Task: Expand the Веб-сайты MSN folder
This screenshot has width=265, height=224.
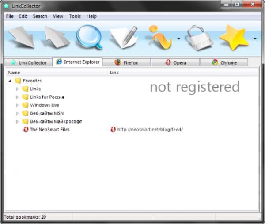Action: tap(17, 113)
